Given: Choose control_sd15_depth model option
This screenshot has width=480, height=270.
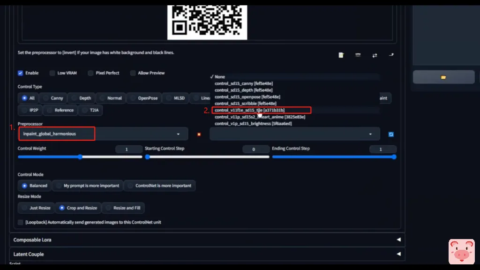Looking at the screenshot, I should point(295,90).
